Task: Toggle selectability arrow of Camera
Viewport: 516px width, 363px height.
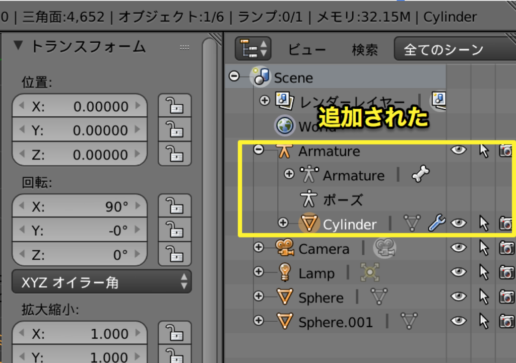Action: pyautogui.click(x=483, y=248)
